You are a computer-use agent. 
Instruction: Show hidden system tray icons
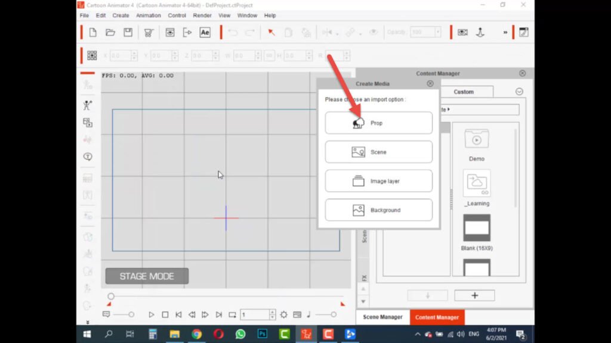click(417, 335)
